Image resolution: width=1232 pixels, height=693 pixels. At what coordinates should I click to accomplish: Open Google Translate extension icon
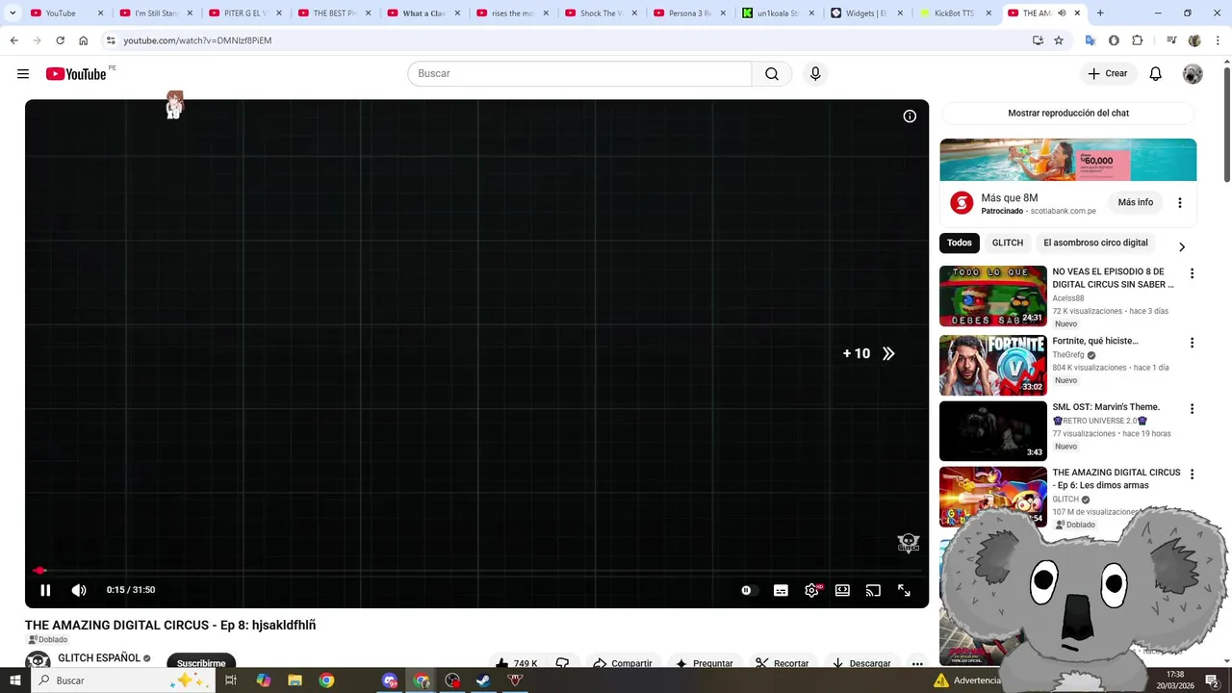click(1091, 40)
